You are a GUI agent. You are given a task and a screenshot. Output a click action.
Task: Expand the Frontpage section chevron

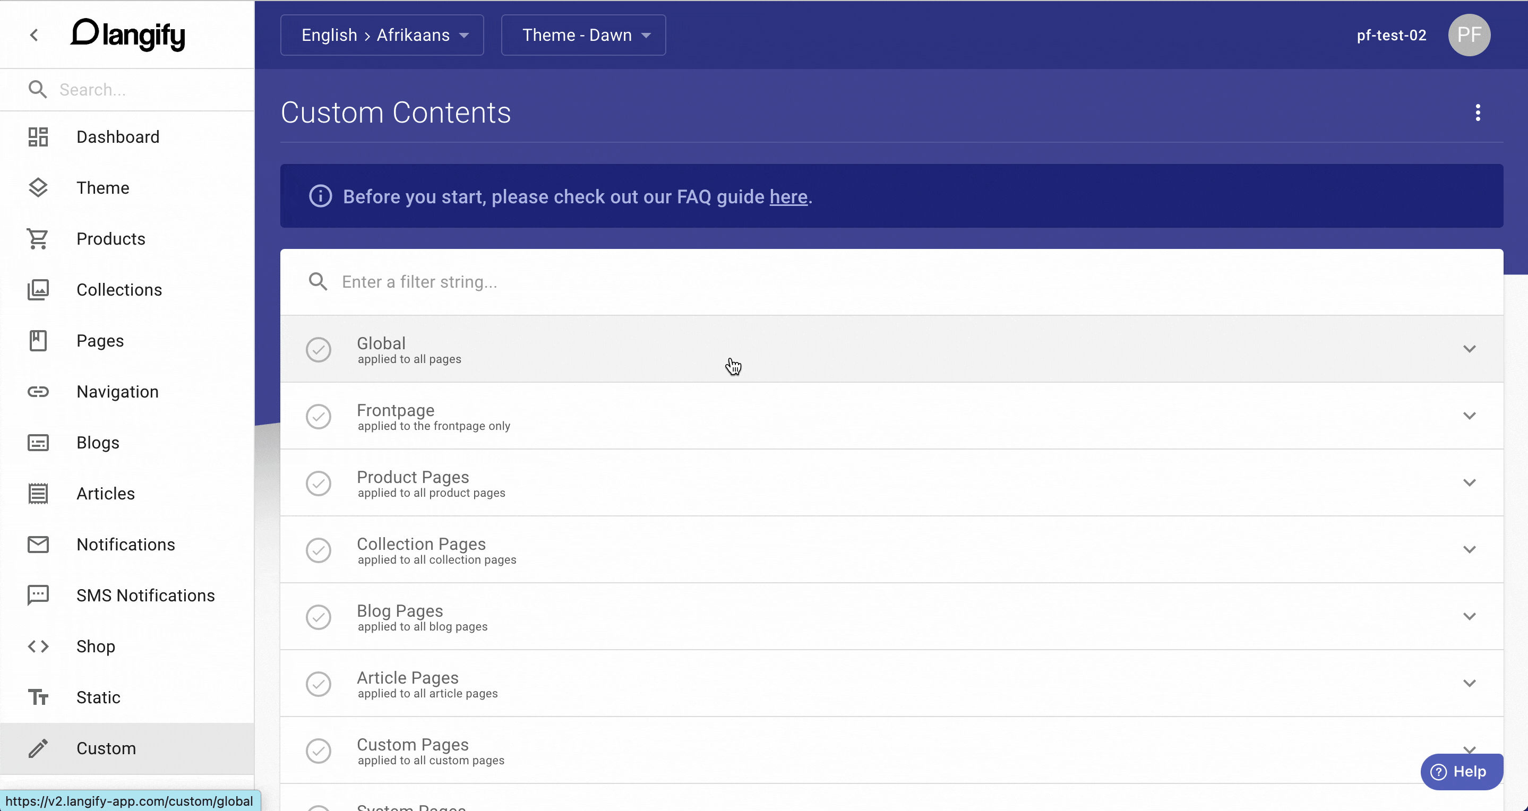[1469, 416]
